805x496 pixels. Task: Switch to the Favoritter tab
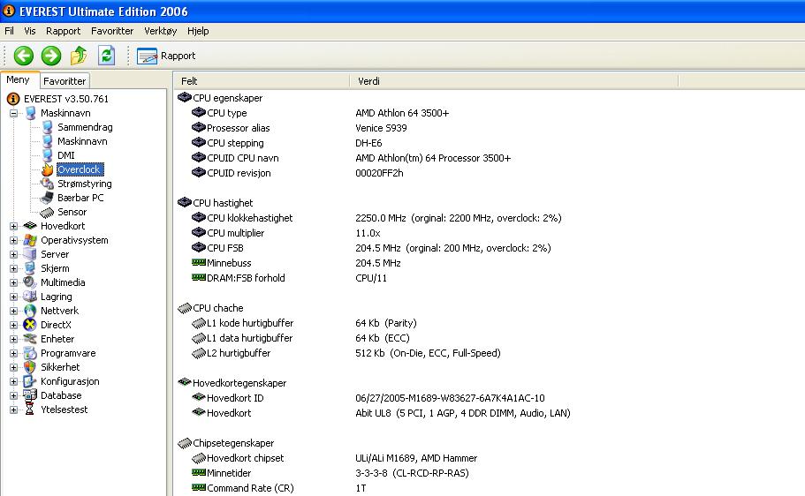[65, 81]
